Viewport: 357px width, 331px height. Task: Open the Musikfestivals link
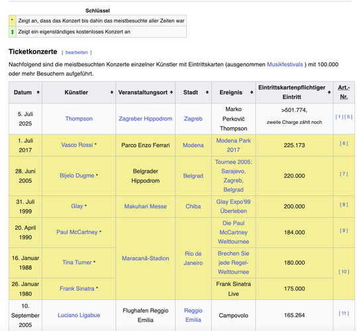click(285, 65)
